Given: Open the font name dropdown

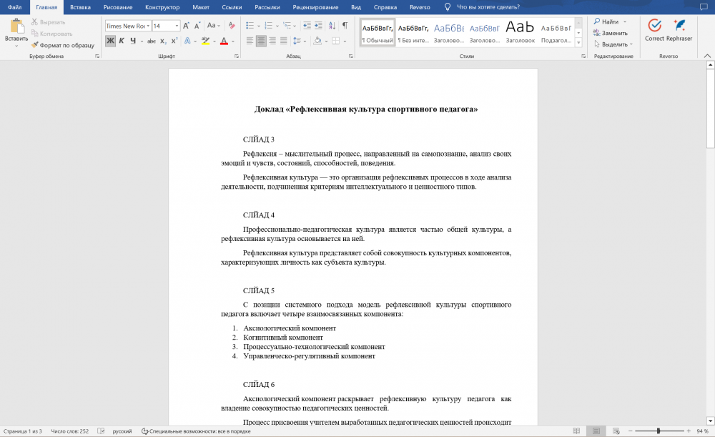Looking at the screenshot, I should click(x=148, y=26).
